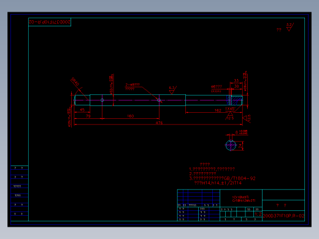Click the 3.2 roughness symbol near border

(290, 27)
